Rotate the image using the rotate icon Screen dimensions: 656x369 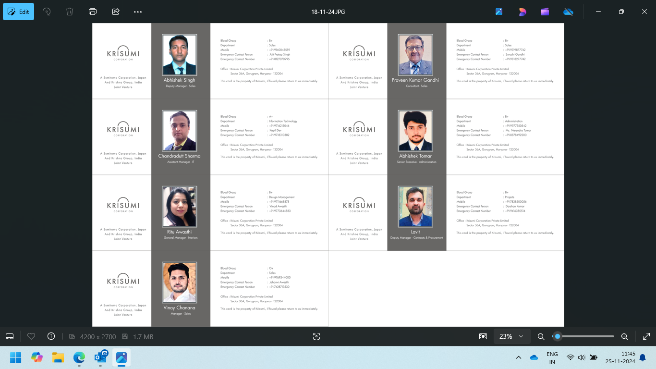pos(47,12)
